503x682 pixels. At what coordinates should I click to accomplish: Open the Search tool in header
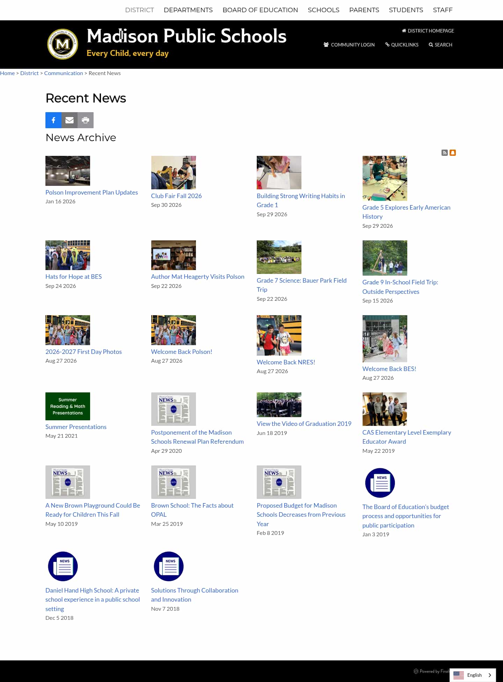tap(440, 45)
